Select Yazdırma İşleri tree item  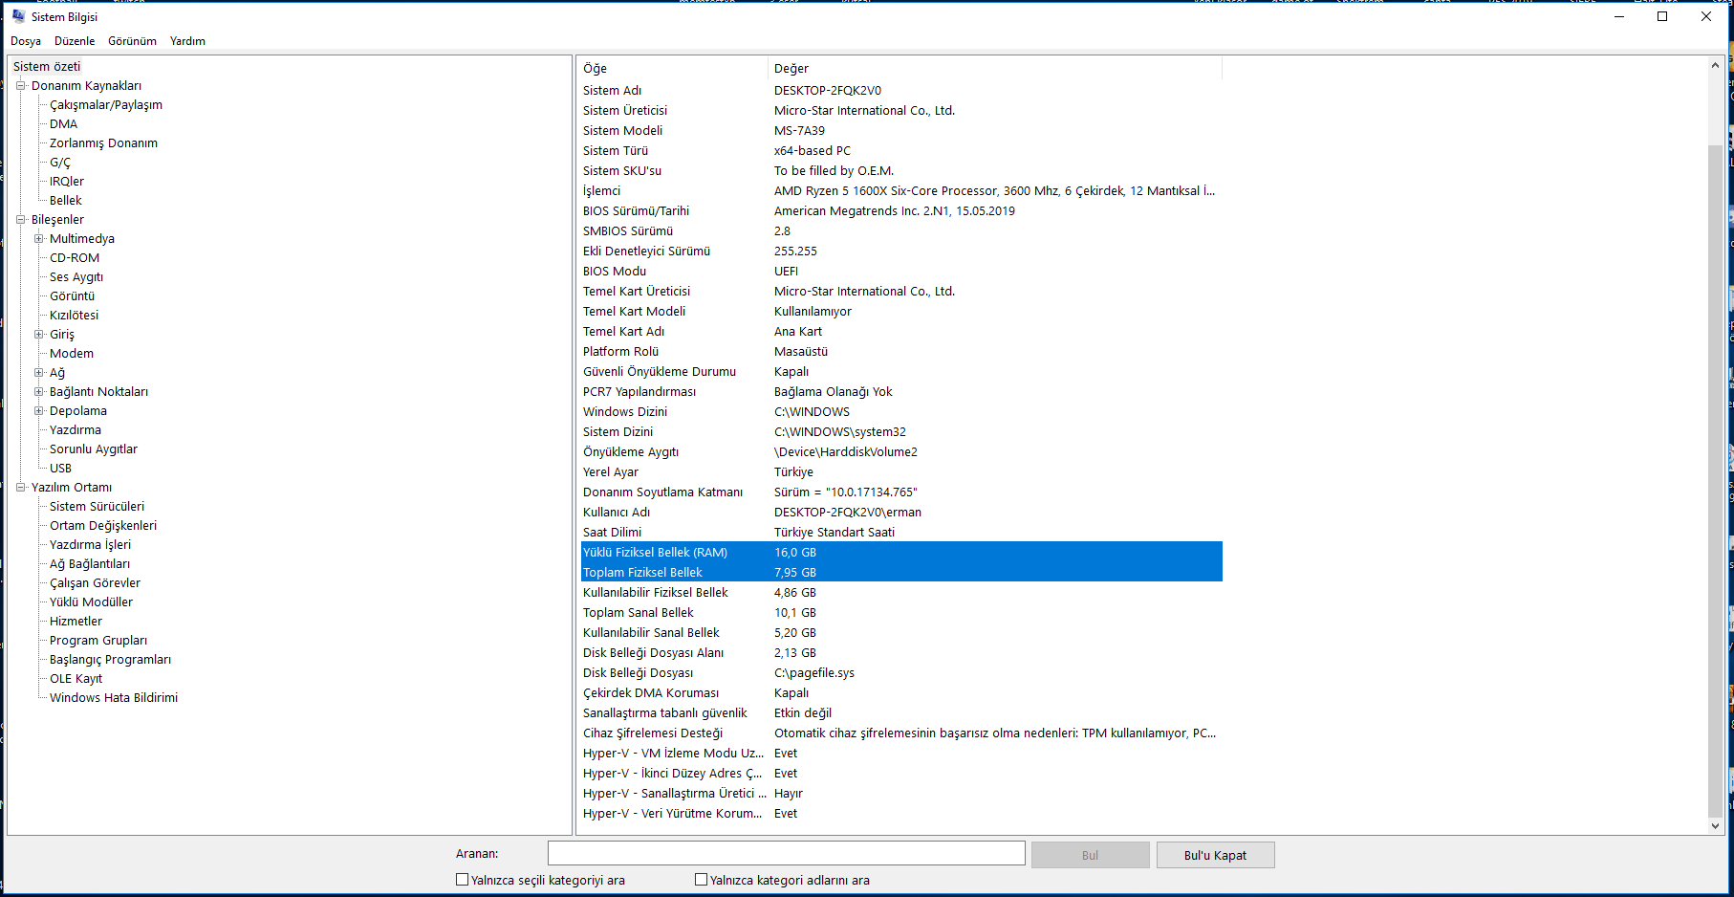[x=91, y=545]
